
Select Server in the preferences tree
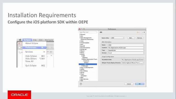82,73
